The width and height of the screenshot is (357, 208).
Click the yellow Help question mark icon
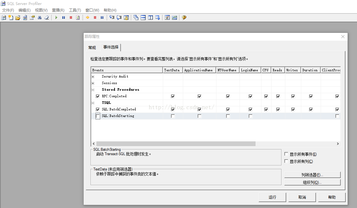click(x=184, y=18)
